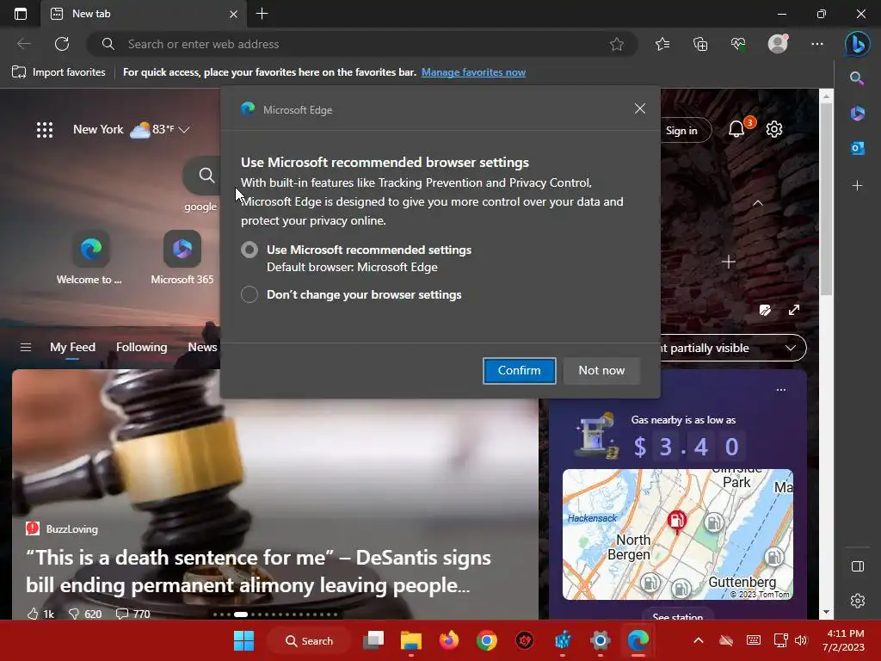The height and width of the screenshot is (661, 881).
Task: Open sidebar settings gear icon
Action: click(x=858, y=601)
